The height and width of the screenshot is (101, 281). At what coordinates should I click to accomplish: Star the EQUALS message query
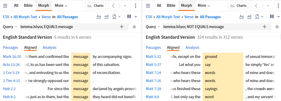[134, 27]
